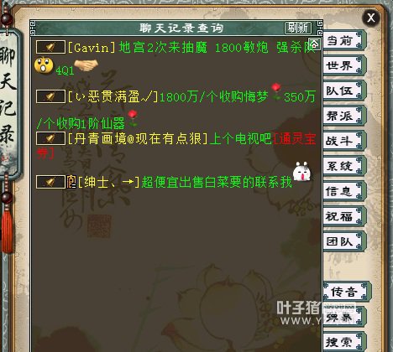Click the shocked yellow emoji face
393x352 pixels.
pos(44,65)
